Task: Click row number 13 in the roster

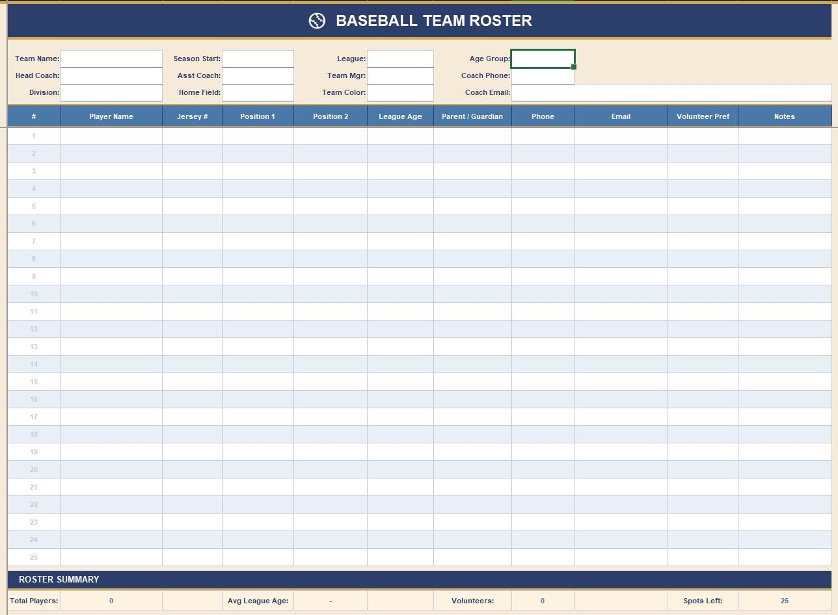Action: [x=34, y=347]
